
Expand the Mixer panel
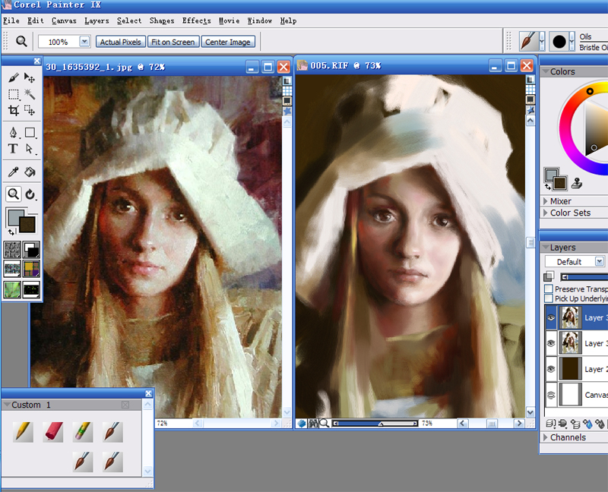coord(545,201)
